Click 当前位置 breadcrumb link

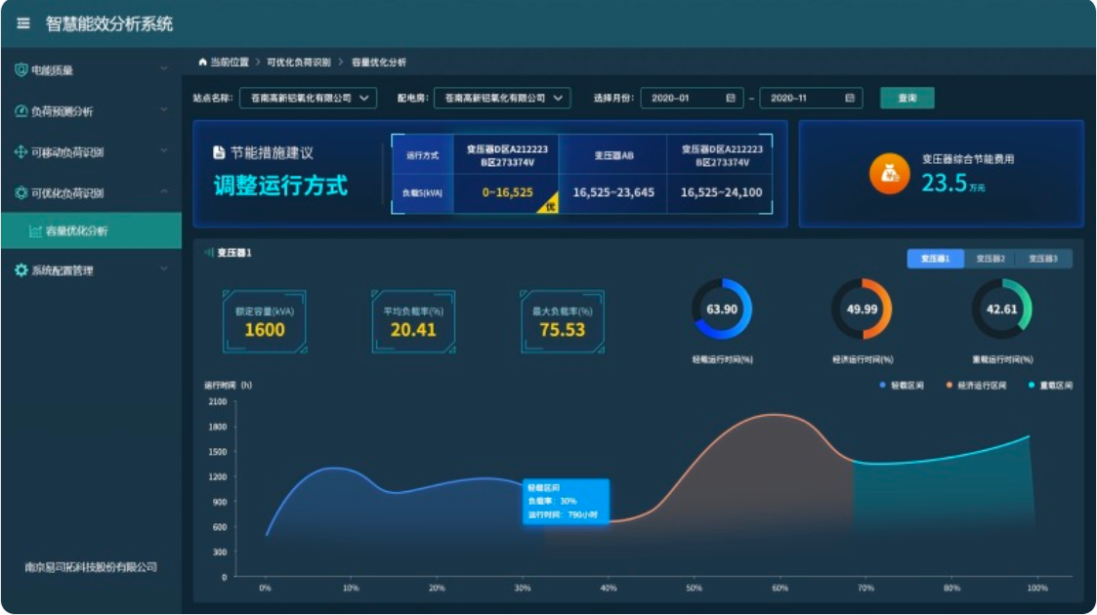[x=230, y=62]
